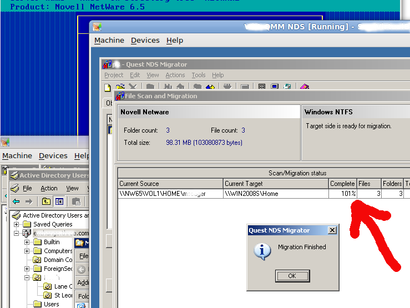Click the Folders column header
Screen dimensions: 410x308
pos(392,184)
